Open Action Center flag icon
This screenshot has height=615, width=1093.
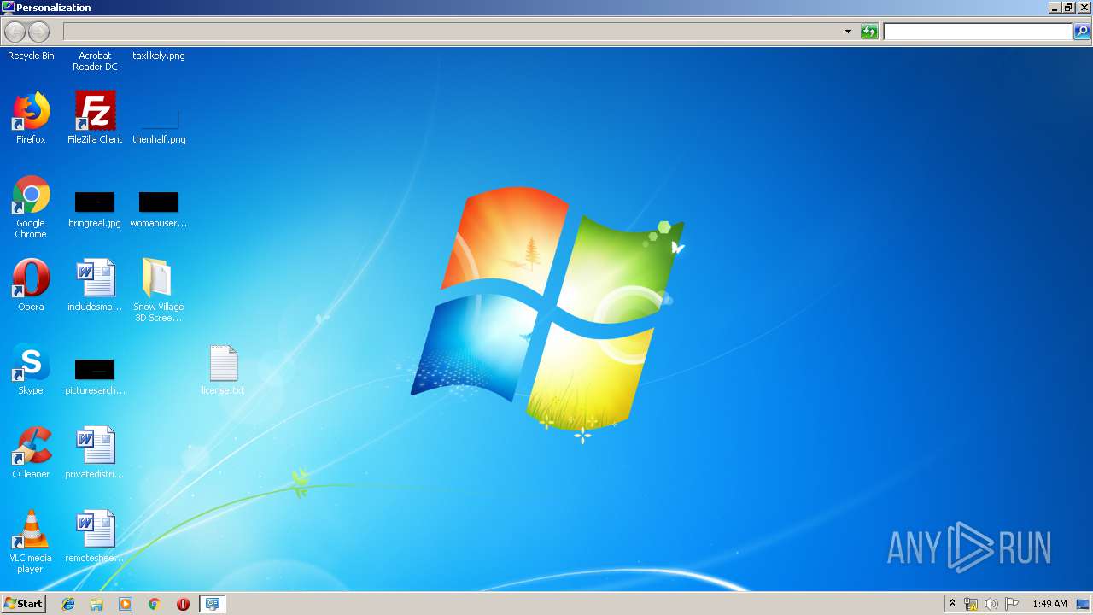(x=1012, y=604)
